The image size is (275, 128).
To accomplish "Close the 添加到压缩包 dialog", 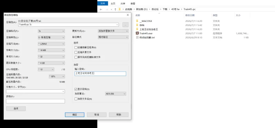I will [x=128, y=15].
